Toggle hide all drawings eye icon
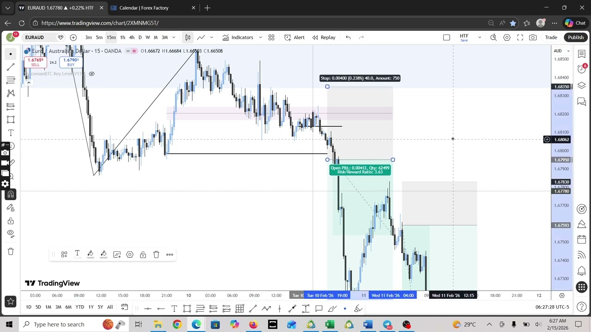The width and height of the screenshot is (591, 332). pos(10,234)
